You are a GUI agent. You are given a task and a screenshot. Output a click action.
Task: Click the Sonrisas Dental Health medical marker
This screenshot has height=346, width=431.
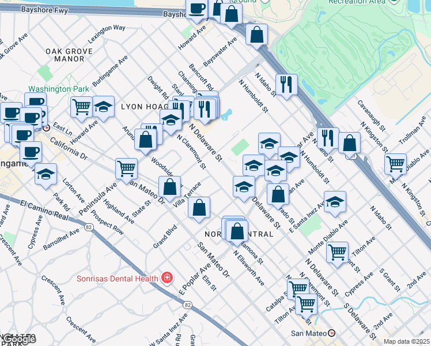[x=167, y=279]
